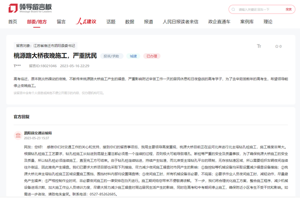Click the 领导留言板 site logo

(30, 8)
